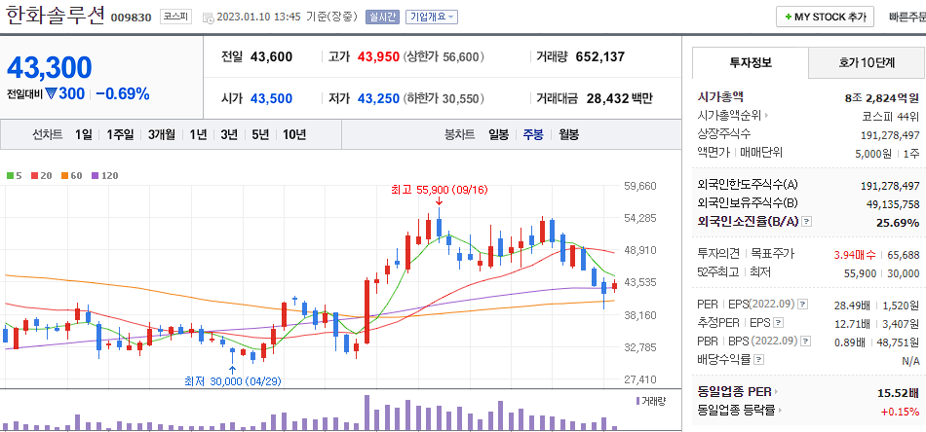Click the -0.69% change rate
The width and height of the screenshot is (926, 432).
coord(123,93)
